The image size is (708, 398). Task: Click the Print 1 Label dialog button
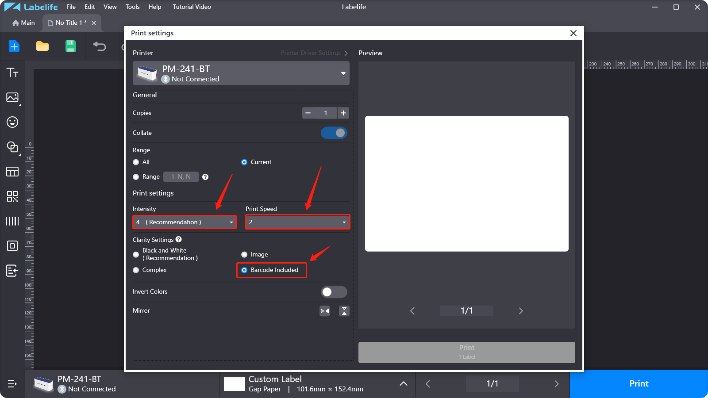(467, 352)
